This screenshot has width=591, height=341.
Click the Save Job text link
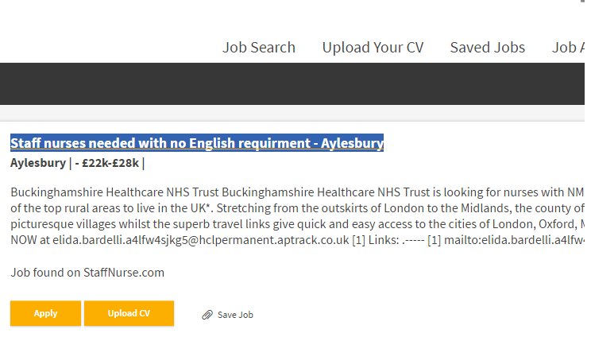click(x=235, y=315)
